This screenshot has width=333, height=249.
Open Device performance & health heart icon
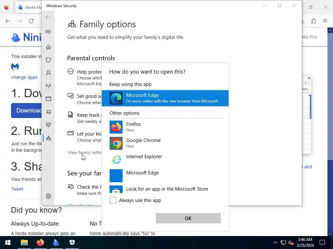[48, 125]
